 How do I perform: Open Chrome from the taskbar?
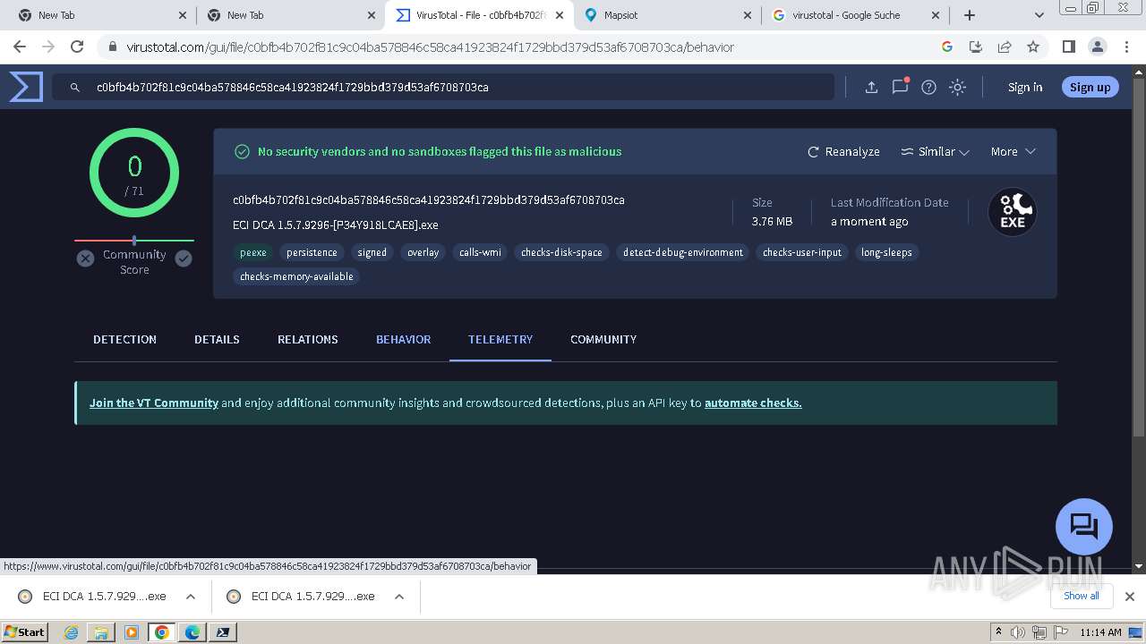click(x=162, y=631)
